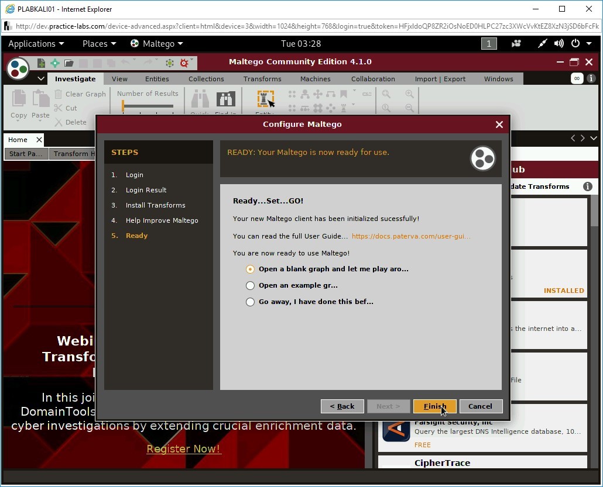Expand the chevron under the Maltego logo
Image resolution: width=603 pixels, height=487 pixels.
pyautogui.click(x=41, y=78)
